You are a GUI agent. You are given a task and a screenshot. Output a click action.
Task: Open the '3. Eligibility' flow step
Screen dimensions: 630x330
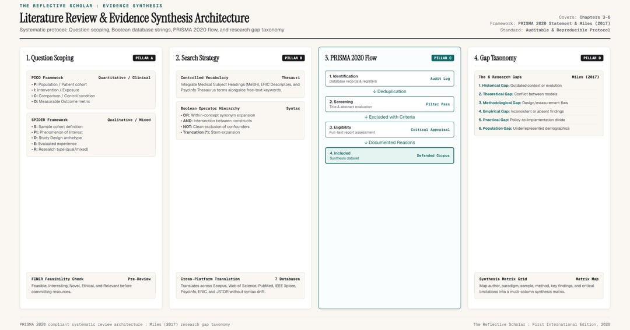pos(389,130)
